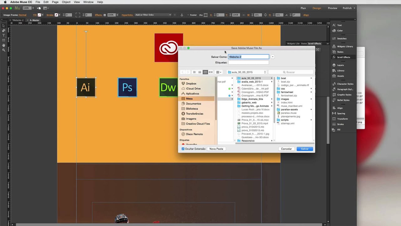Switch to Plan mode
Screen dimensions: 401x226
click(x=303, y=8)
